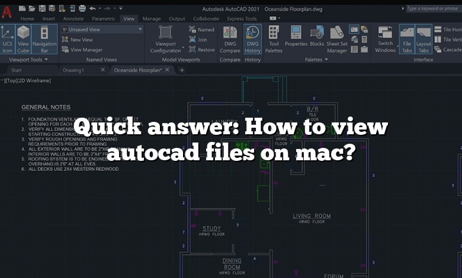This screenshot has width=462, height=278.
Task: Click the New View button
Action: (81, 40)
